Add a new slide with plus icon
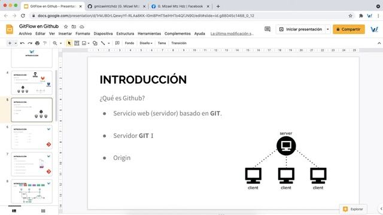383x215 pixels. click(x=10, y=43)
